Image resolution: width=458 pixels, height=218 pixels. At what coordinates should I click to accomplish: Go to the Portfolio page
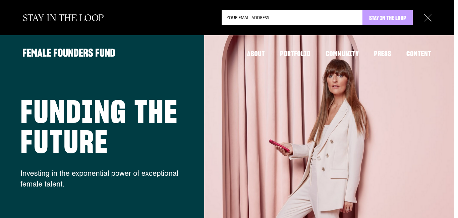coord(295,54)
